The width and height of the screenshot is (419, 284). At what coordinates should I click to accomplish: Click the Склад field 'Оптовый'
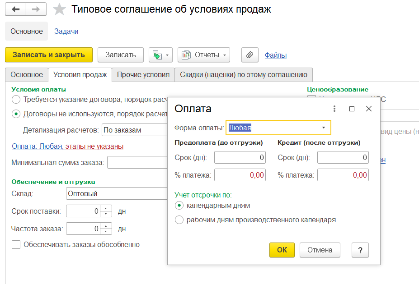(x=117, y=194)
